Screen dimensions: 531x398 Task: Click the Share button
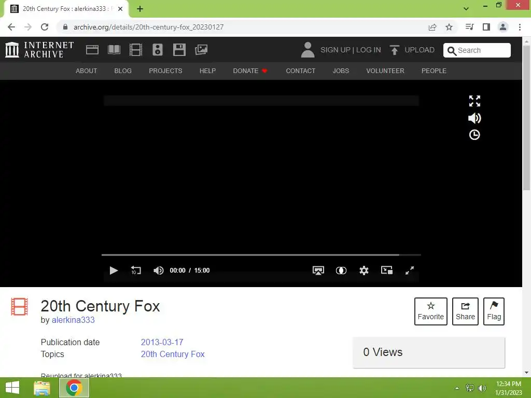coord(465,311)
